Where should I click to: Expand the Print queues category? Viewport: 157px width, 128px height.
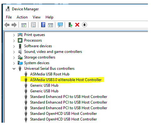(x=14, y=35)
